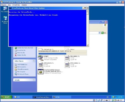Collapse the Other Places panel
125x102 pixels.
tap(34, 61)
